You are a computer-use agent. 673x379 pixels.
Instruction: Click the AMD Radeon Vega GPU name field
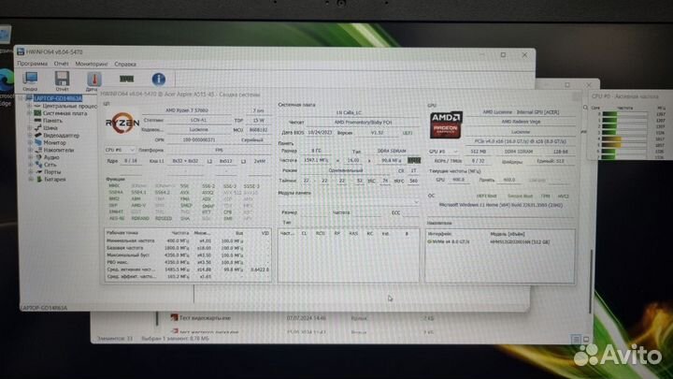[x=521, y=122]
